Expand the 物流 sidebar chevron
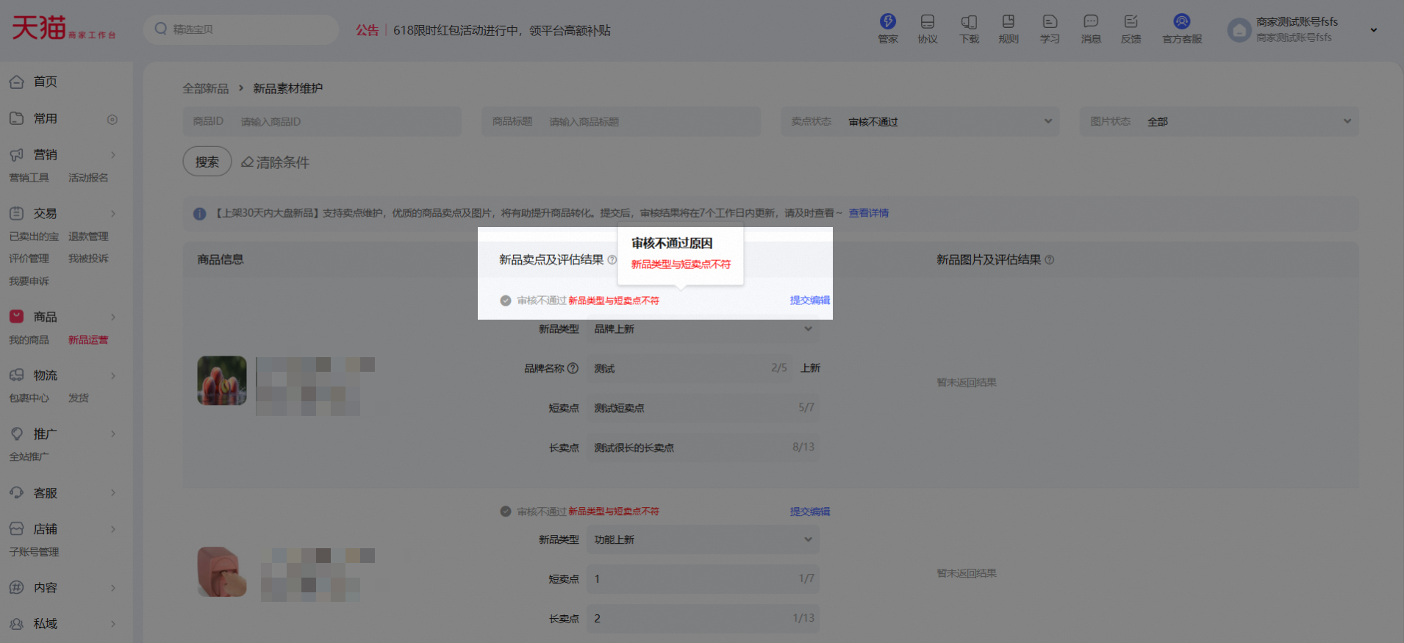 pos(113,375)
